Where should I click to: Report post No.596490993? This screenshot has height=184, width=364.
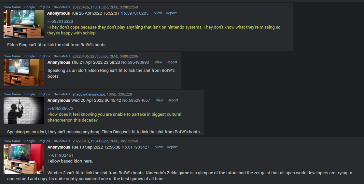[172, 62]
